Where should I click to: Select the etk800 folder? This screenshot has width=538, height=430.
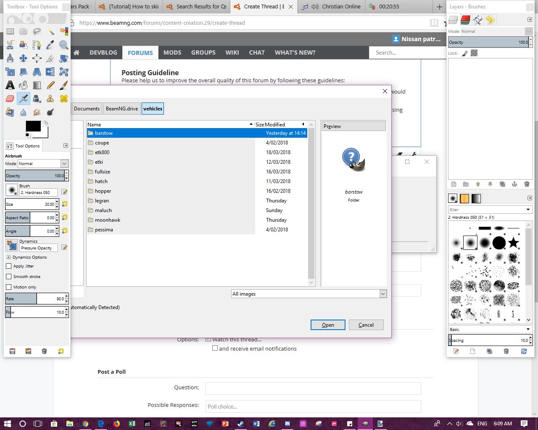pos(197,152)
